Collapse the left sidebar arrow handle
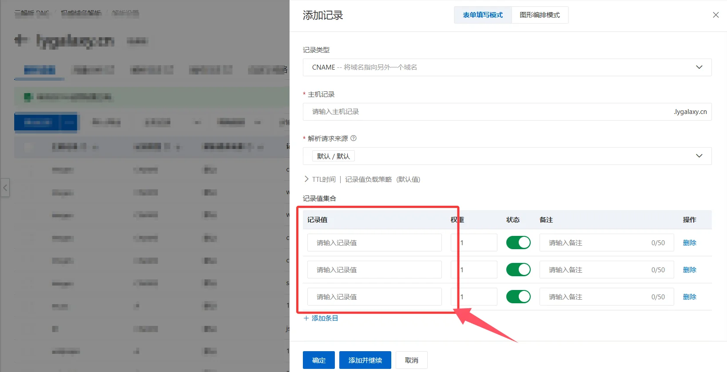Image resolution: width=727 pixels, height=372 pixels. click(5, 188)
